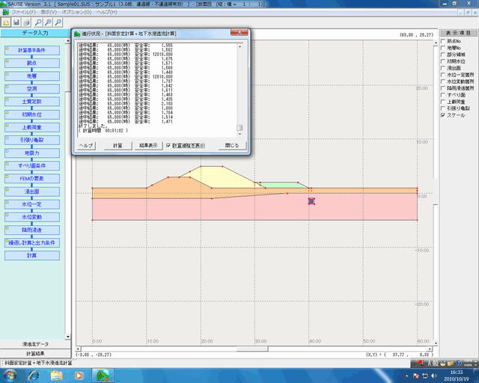
Task: Select データ入力 panel header
Action: tap(35, 33)
